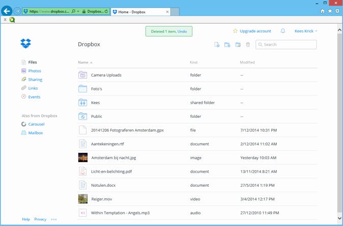Click the Dropbox logo in the sidebar

coord(25,44)
